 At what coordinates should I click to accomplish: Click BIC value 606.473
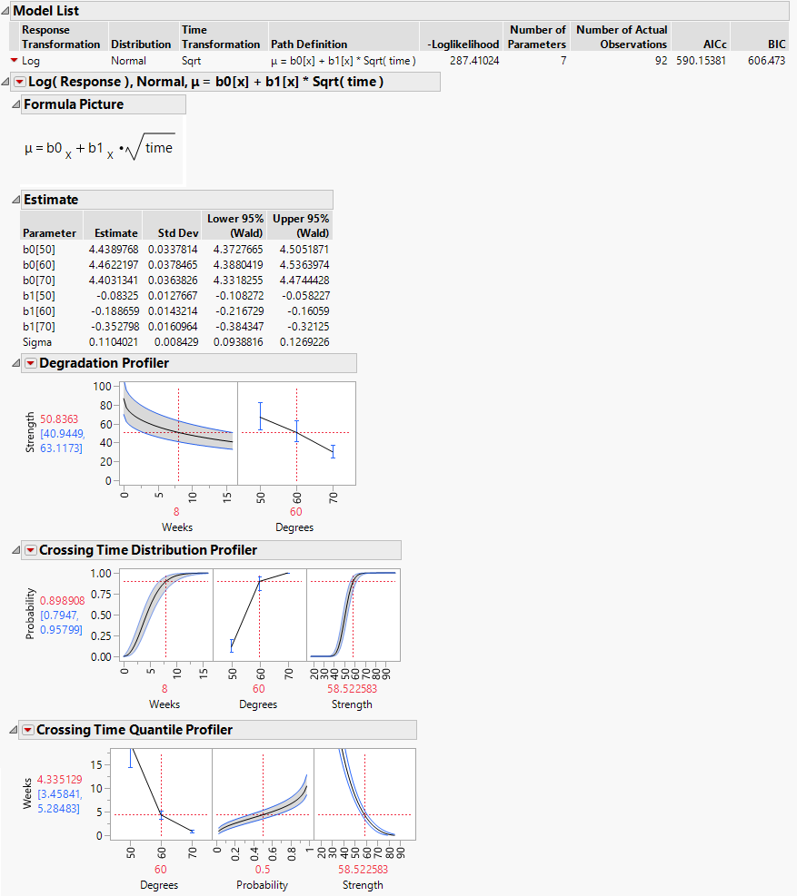pos(767,61)
